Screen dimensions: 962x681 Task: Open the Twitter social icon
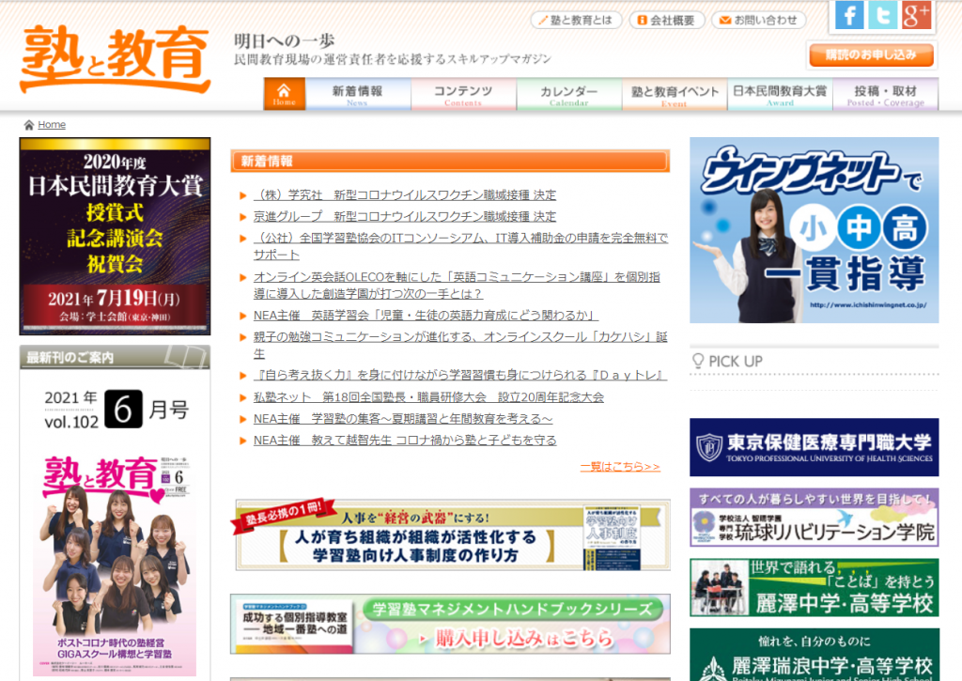(882, 15)
